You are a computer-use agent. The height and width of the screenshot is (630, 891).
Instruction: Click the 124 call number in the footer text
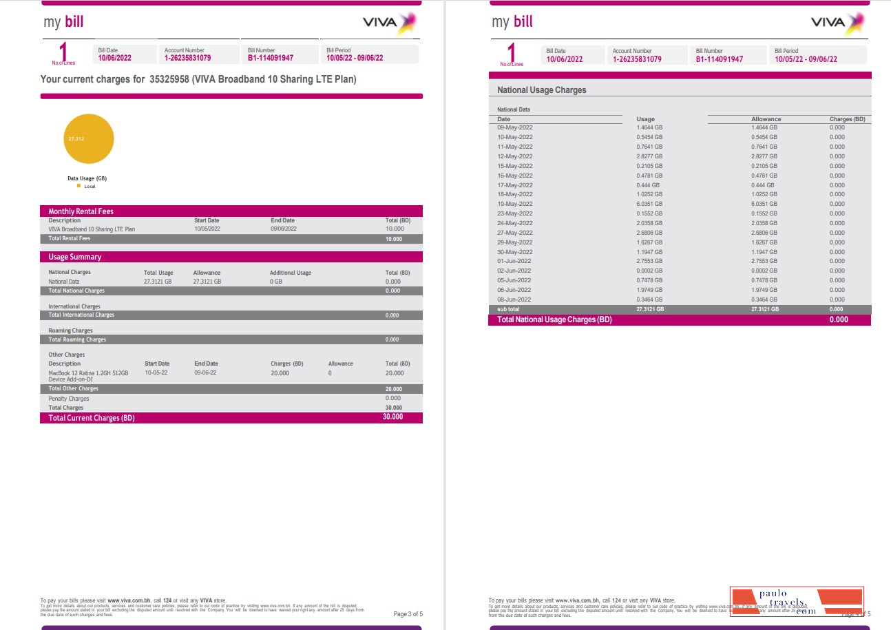tap(169, 600)
